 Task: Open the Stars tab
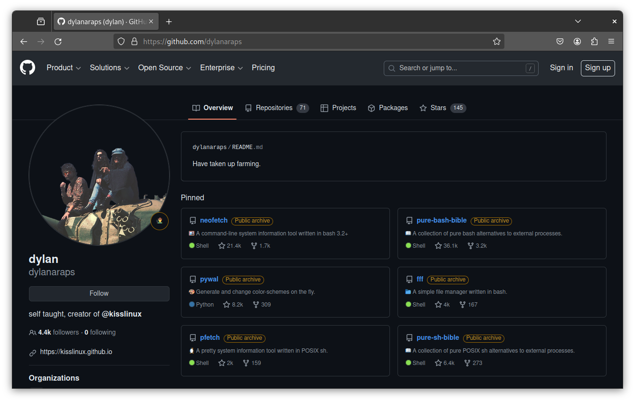(443, 108)
